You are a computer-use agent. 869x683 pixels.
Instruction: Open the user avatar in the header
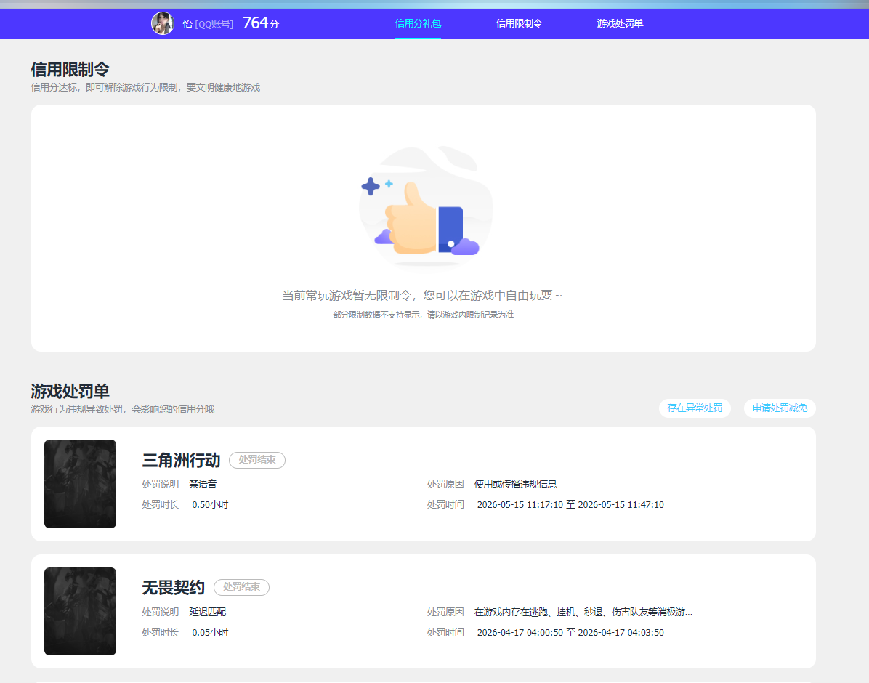(162, 23)
